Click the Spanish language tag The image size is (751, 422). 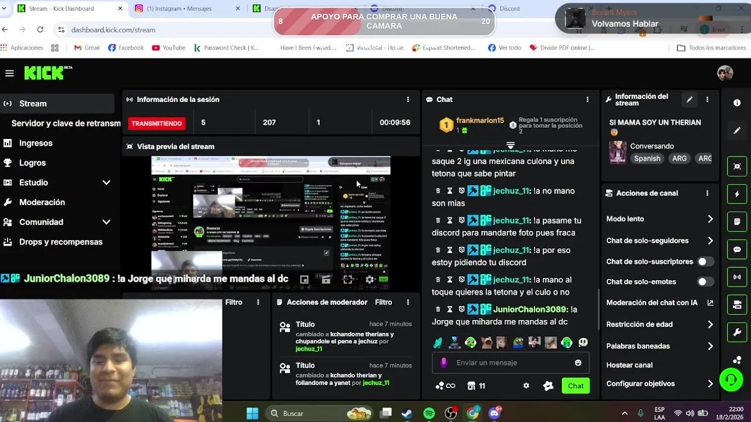(647, 159)
